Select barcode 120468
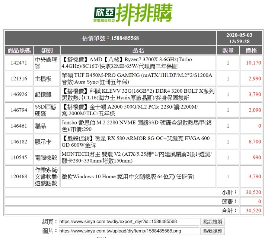268x238 pixels. [x=19, y=176]
